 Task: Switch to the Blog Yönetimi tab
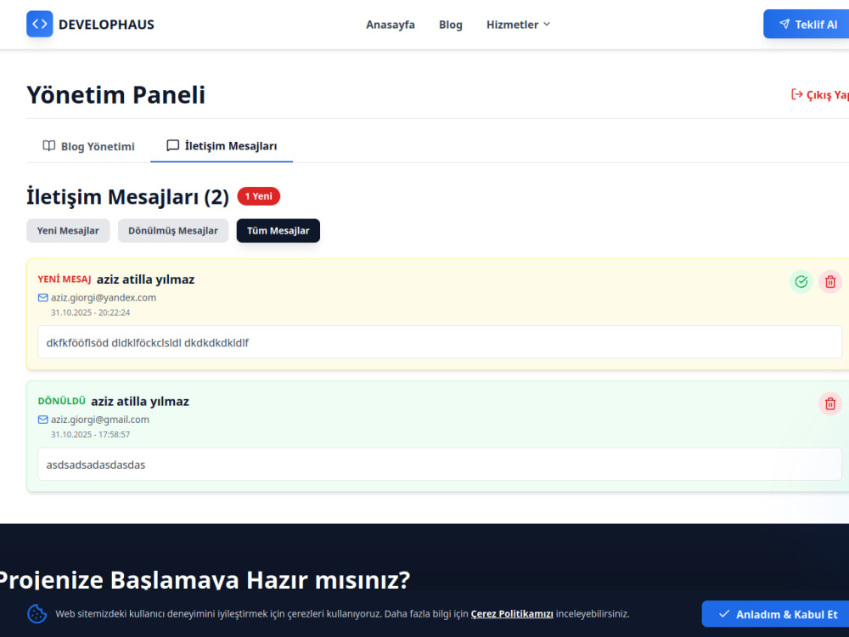pos(89,146)
